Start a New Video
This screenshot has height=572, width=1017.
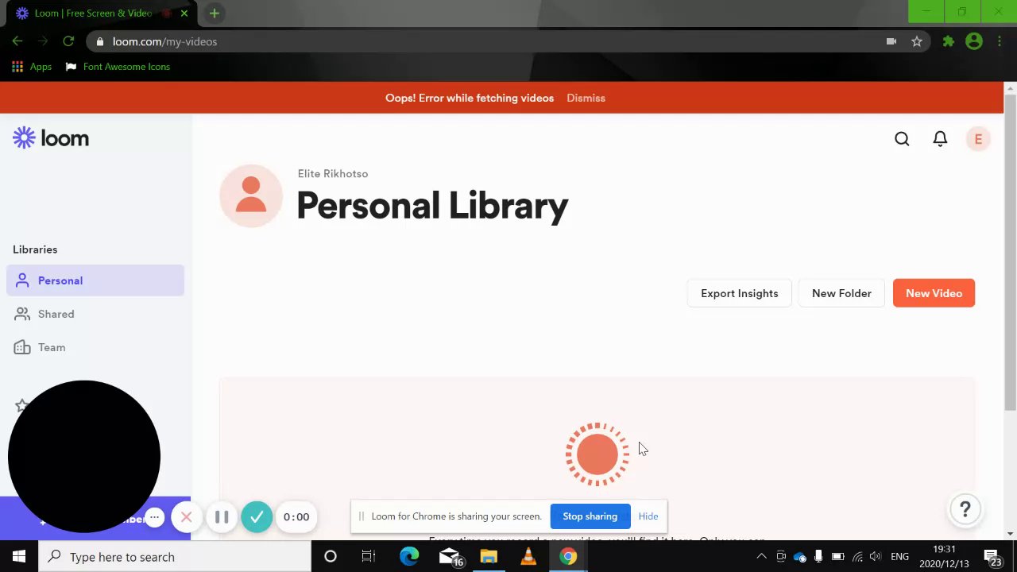coord(934,293)
